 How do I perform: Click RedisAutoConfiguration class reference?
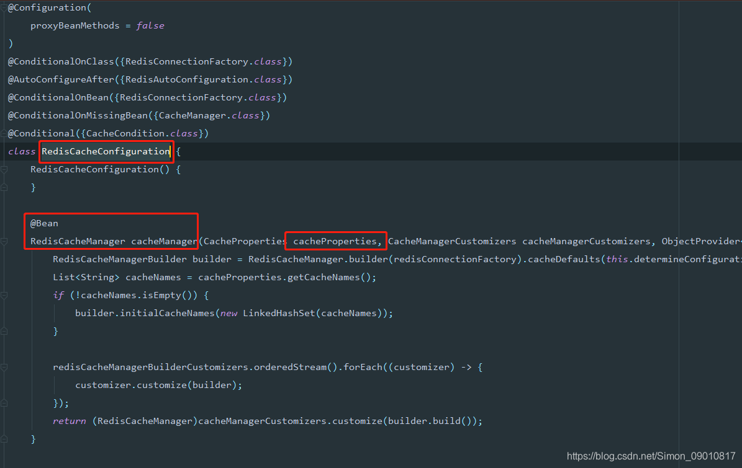(186, 79)
